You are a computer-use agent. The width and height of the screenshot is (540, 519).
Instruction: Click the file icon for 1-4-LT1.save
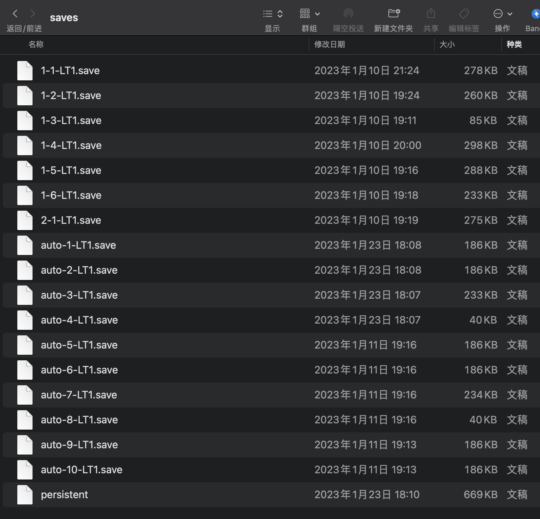[25, 146]
